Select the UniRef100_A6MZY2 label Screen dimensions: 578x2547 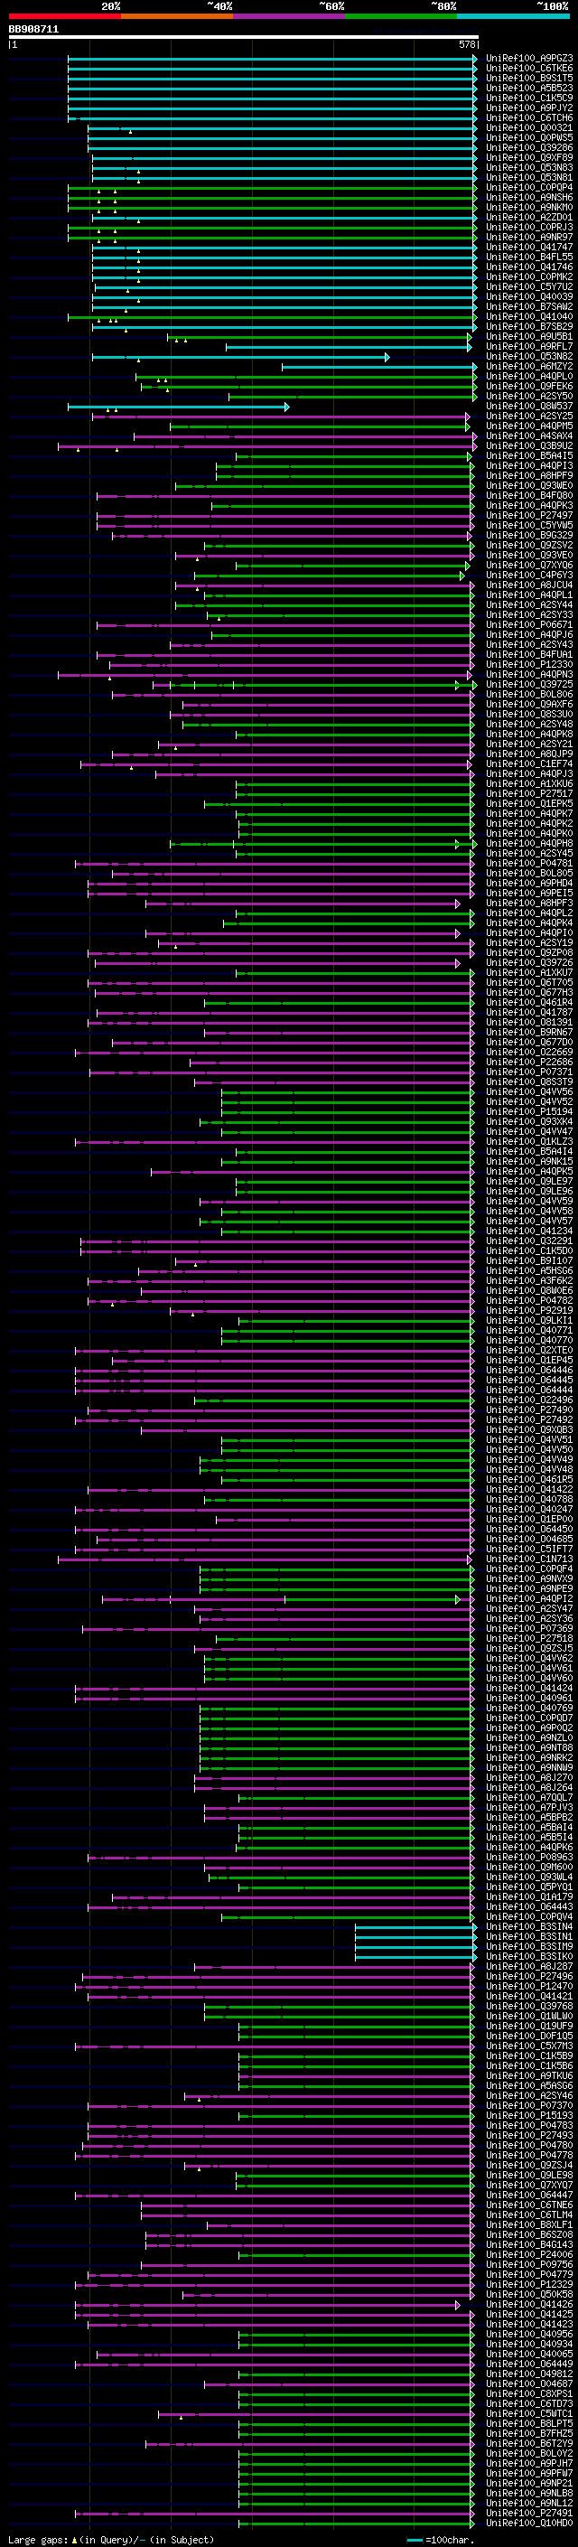pyautogui.click(x=529, y=367)
